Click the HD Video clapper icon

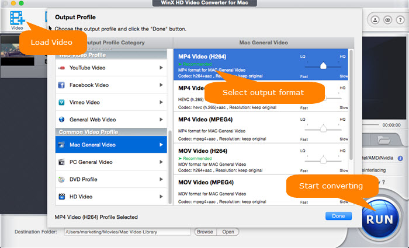pos(61,197)
